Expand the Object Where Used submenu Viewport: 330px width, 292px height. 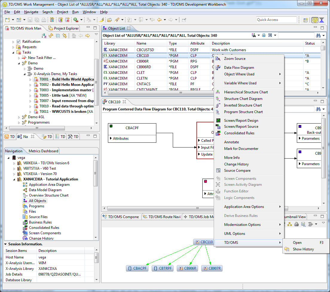tap(239, 74)
